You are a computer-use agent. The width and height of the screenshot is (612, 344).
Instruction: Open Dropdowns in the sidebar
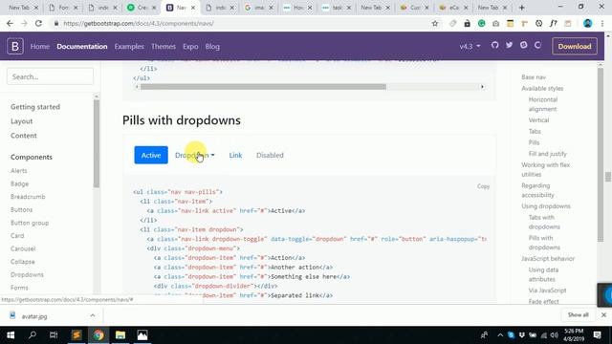(27, 274)
